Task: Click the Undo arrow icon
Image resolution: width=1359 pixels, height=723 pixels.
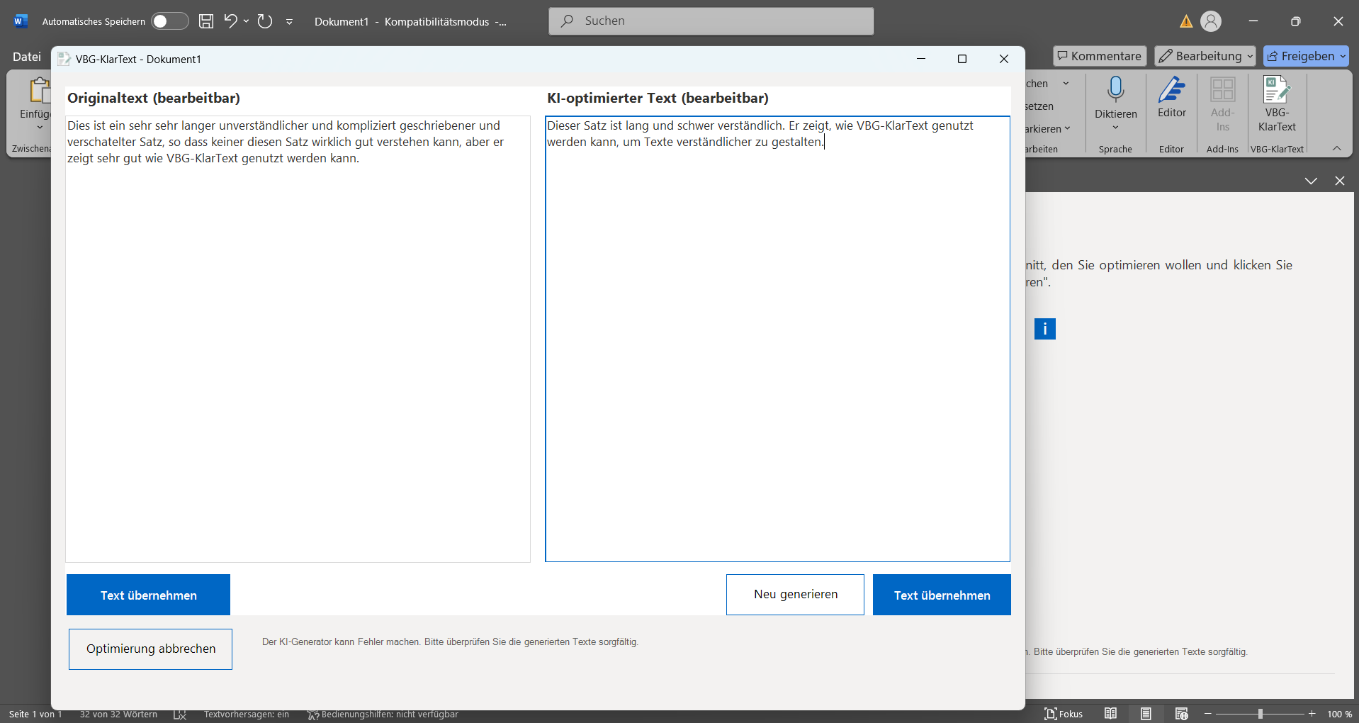Action: tap(230, 21)
